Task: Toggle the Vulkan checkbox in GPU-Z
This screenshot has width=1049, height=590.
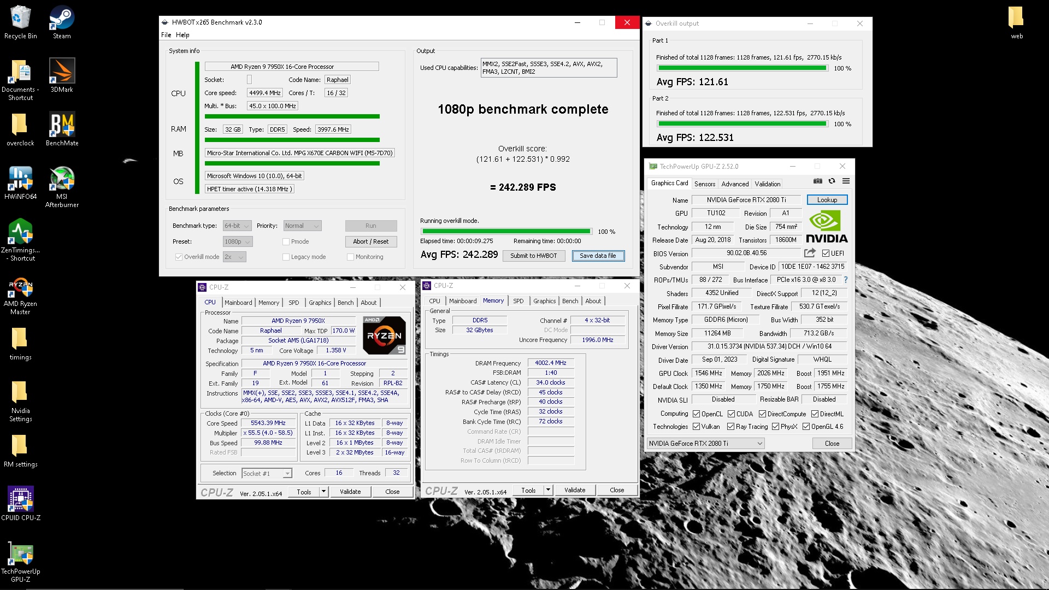Action: pos(696,427)
